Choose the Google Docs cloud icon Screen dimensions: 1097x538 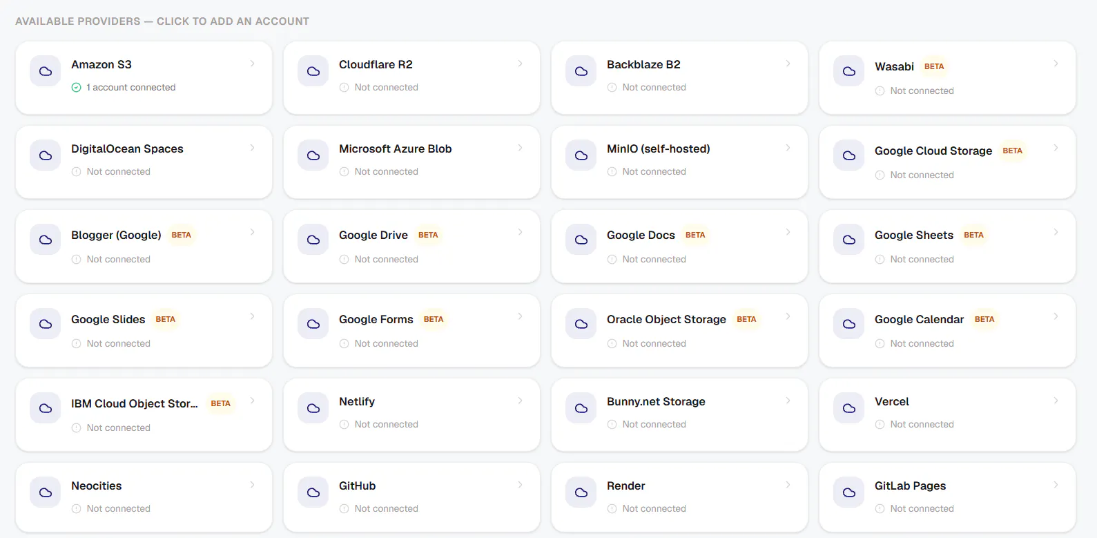[581, 240]
